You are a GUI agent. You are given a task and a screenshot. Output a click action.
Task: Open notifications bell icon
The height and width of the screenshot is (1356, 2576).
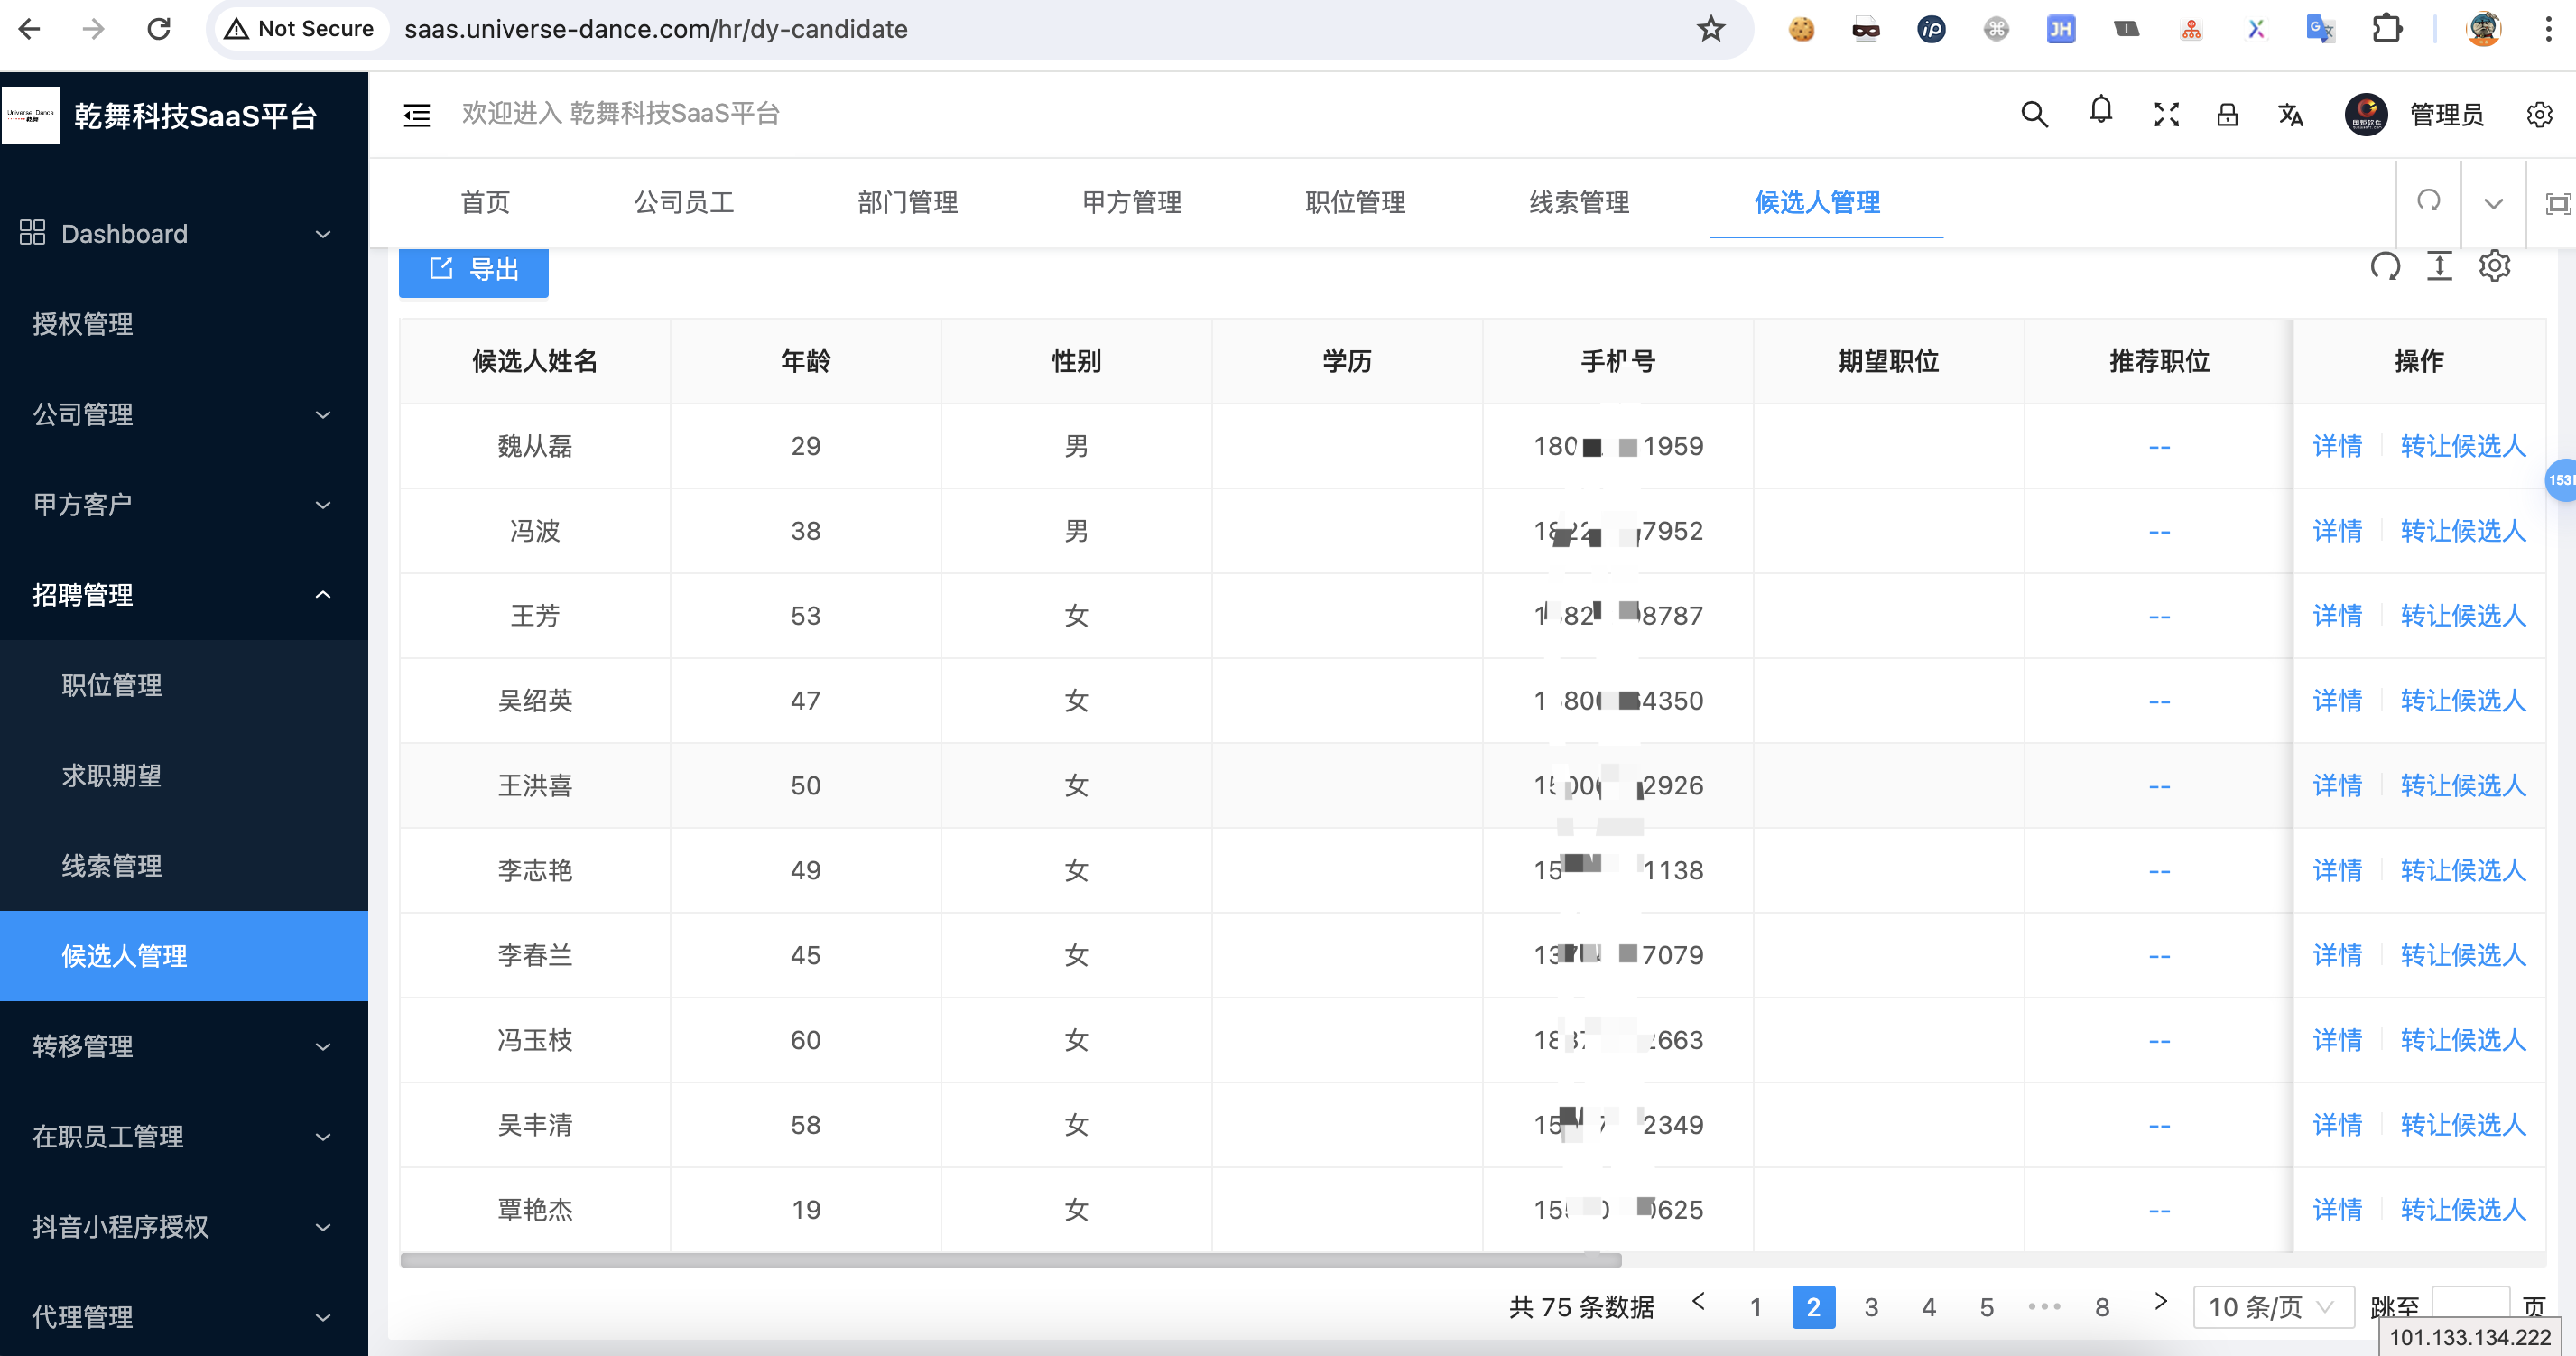point(2101,112)
